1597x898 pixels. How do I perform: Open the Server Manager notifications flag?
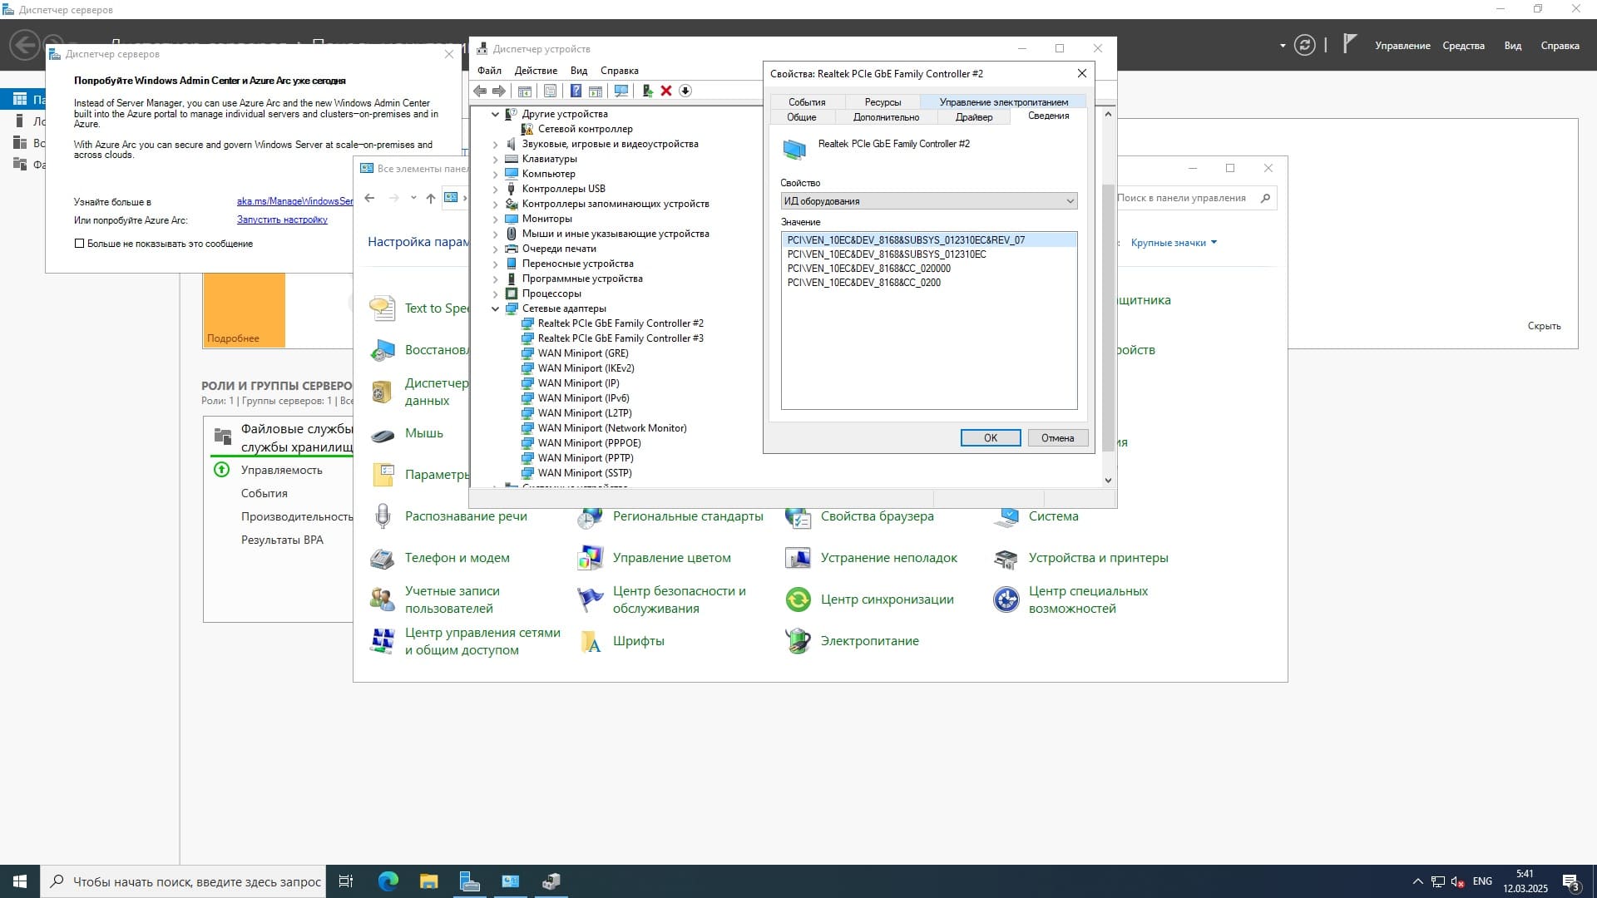point(1350,43)
